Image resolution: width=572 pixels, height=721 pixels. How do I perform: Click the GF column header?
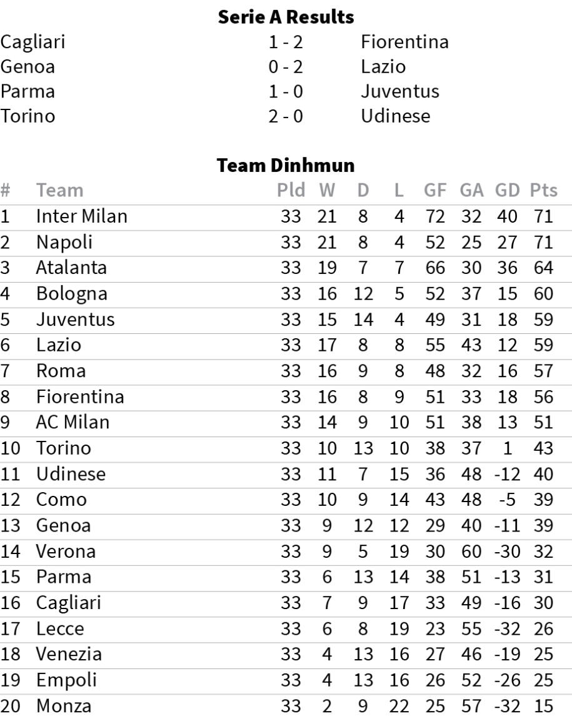(x=435, y=190)
